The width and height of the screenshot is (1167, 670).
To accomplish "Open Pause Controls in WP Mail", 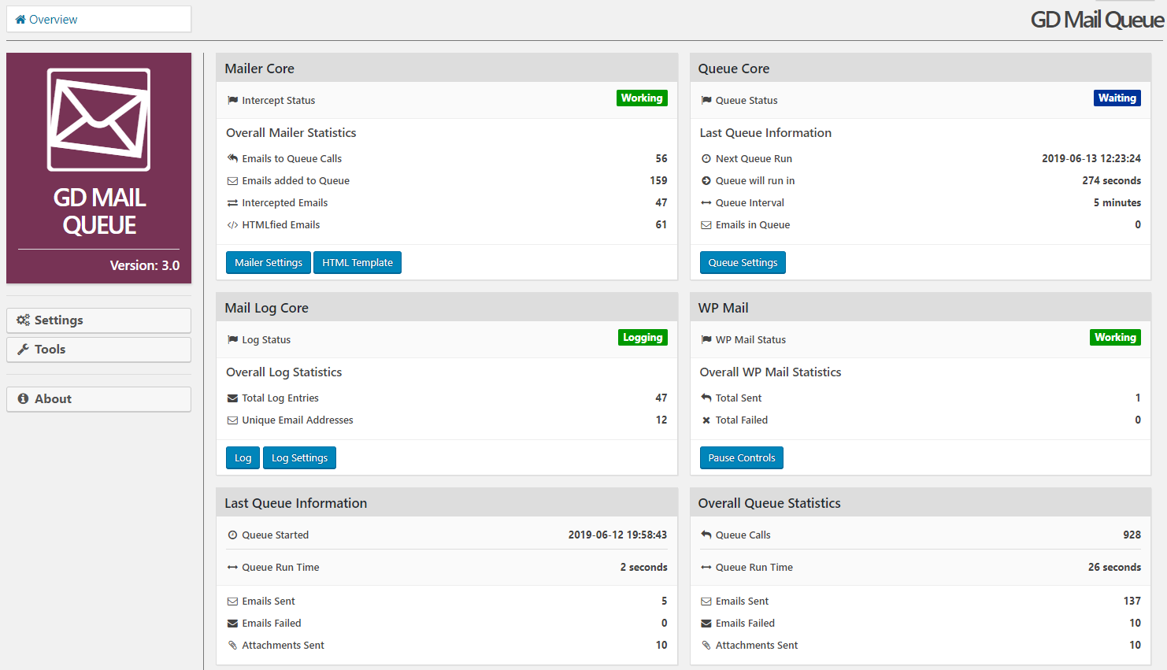I will [x=741, y=458].
